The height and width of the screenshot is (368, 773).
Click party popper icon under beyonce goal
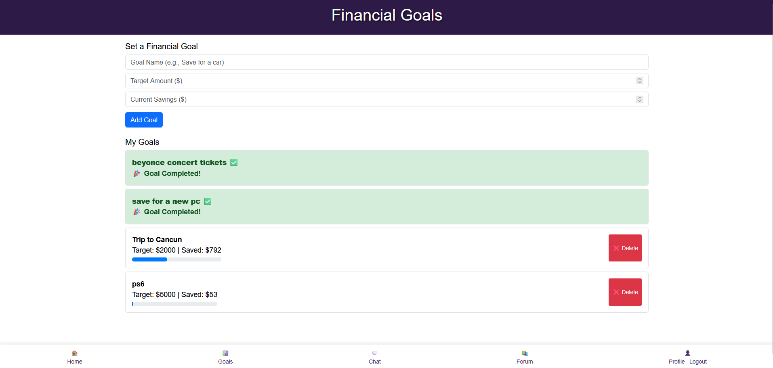click(137, 174)
